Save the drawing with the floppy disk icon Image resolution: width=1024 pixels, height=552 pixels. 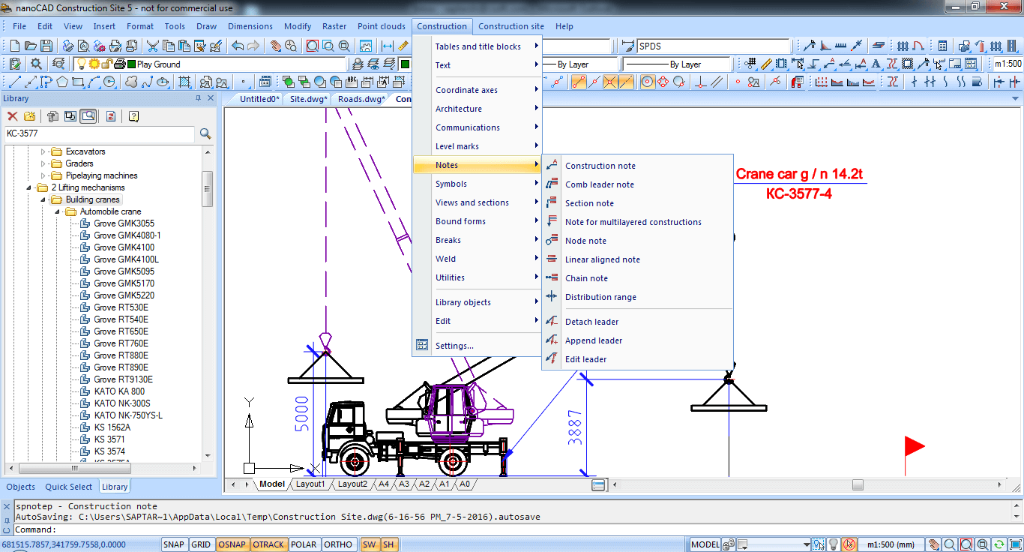coord(46,46)
